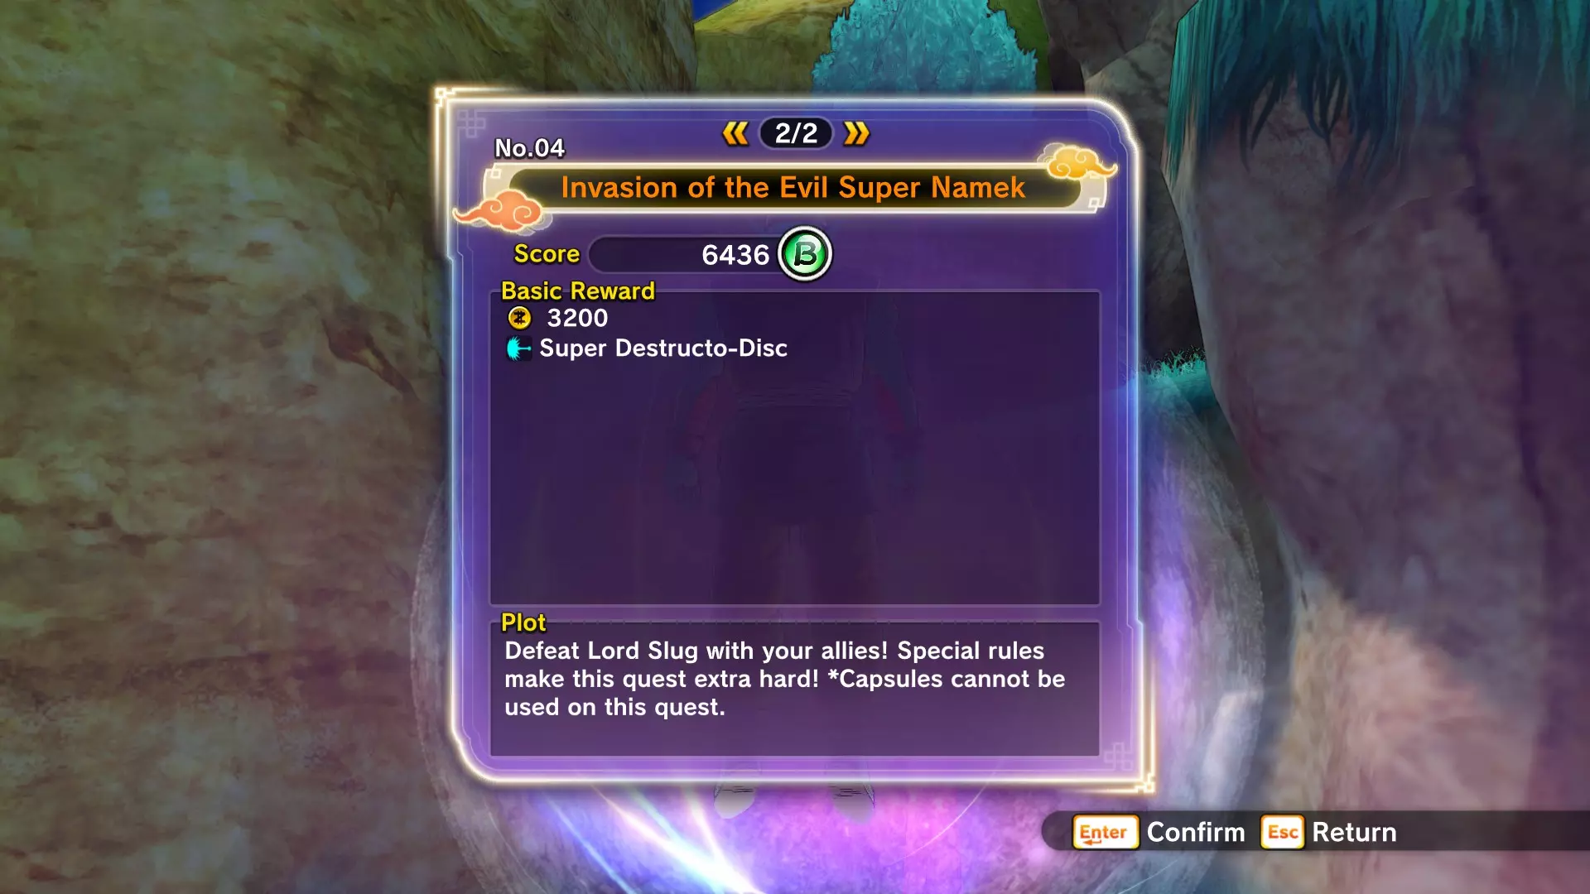Click the Esc key Return icon
1590x894 pixels.
[1282, 832]
